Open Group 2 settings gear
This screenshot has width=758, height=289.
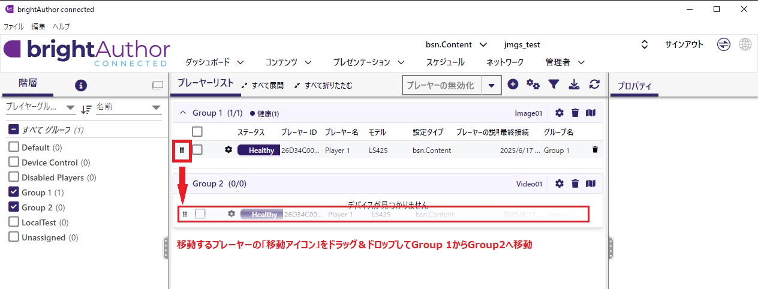pyautogui.click(x=560, y=183)
